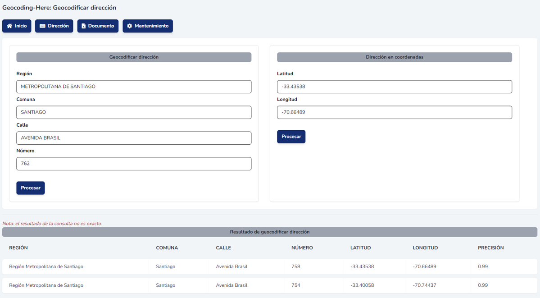Viewport: 540px width, 298px height.
Task: Click into the Comuna text box
Action: click(134, 112)
